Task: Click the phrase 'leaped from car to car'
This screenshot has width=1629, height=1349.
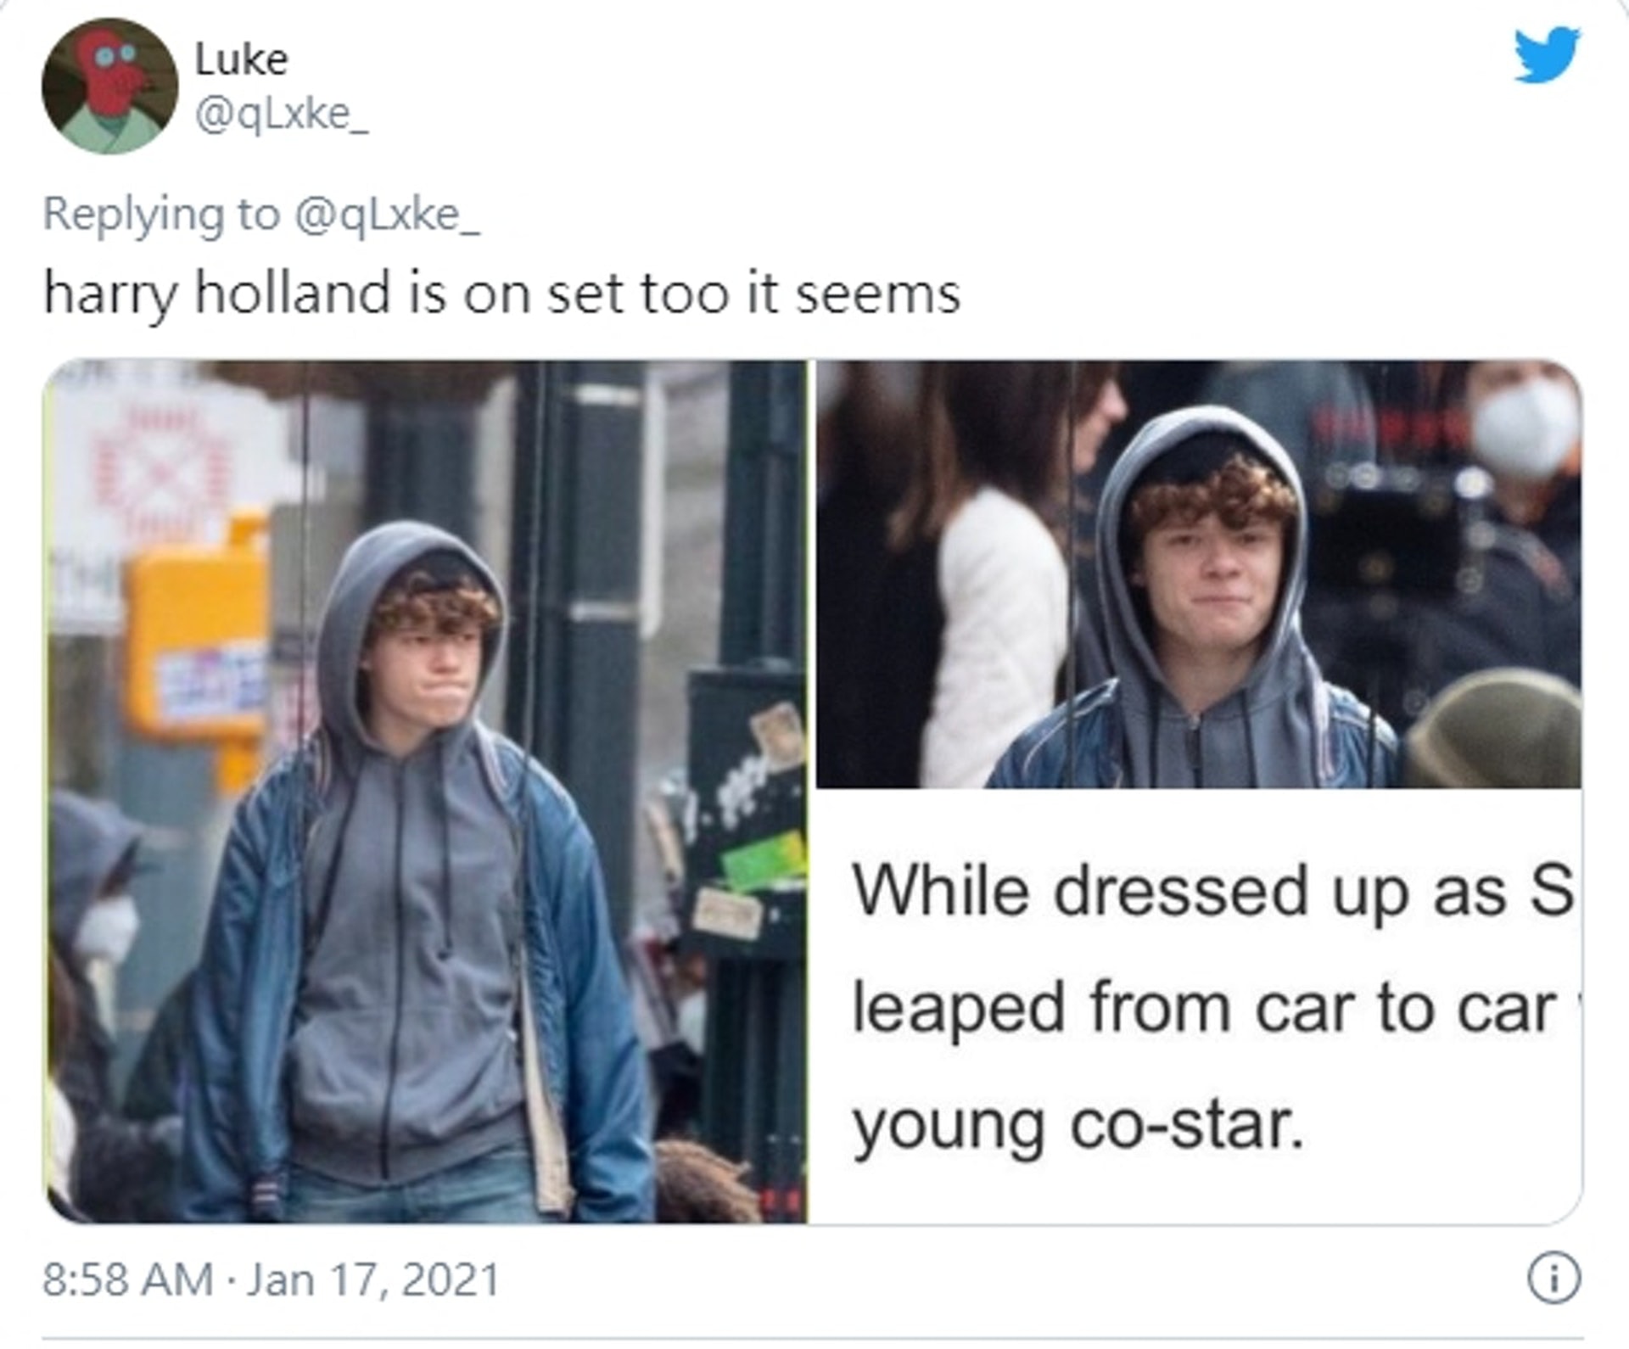Action: [x=1205, y=1009]
